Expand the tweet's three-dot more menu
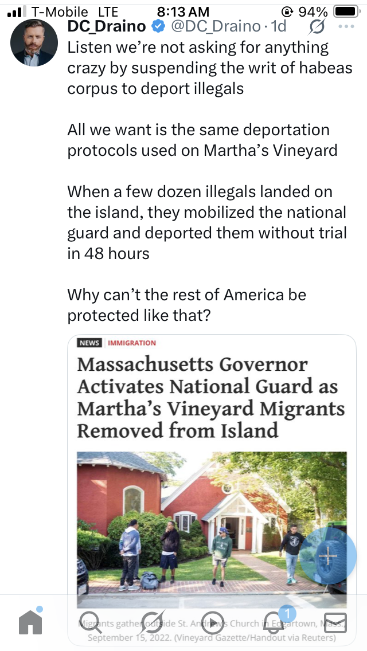Screen dimensions: 367x651 (x=346, y=27)
